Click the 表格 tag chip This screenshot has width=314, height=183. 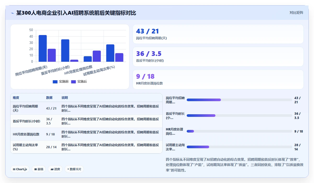[x=39, y=169]
